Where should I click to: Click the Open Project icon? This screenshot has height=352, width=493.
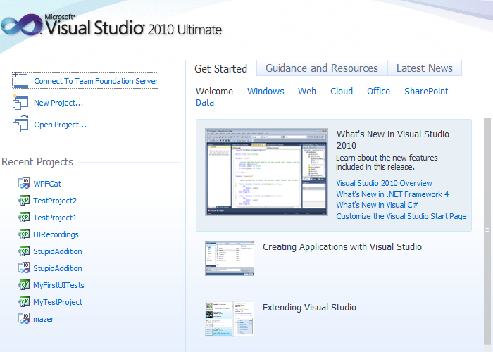click(x=20, y=124)
